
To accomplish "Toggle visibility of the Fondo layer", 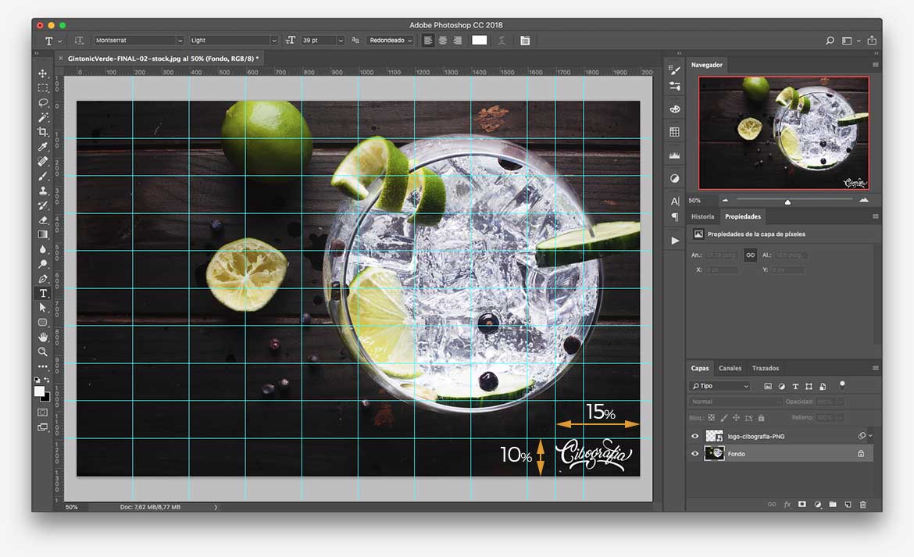I will pos(695,453).
